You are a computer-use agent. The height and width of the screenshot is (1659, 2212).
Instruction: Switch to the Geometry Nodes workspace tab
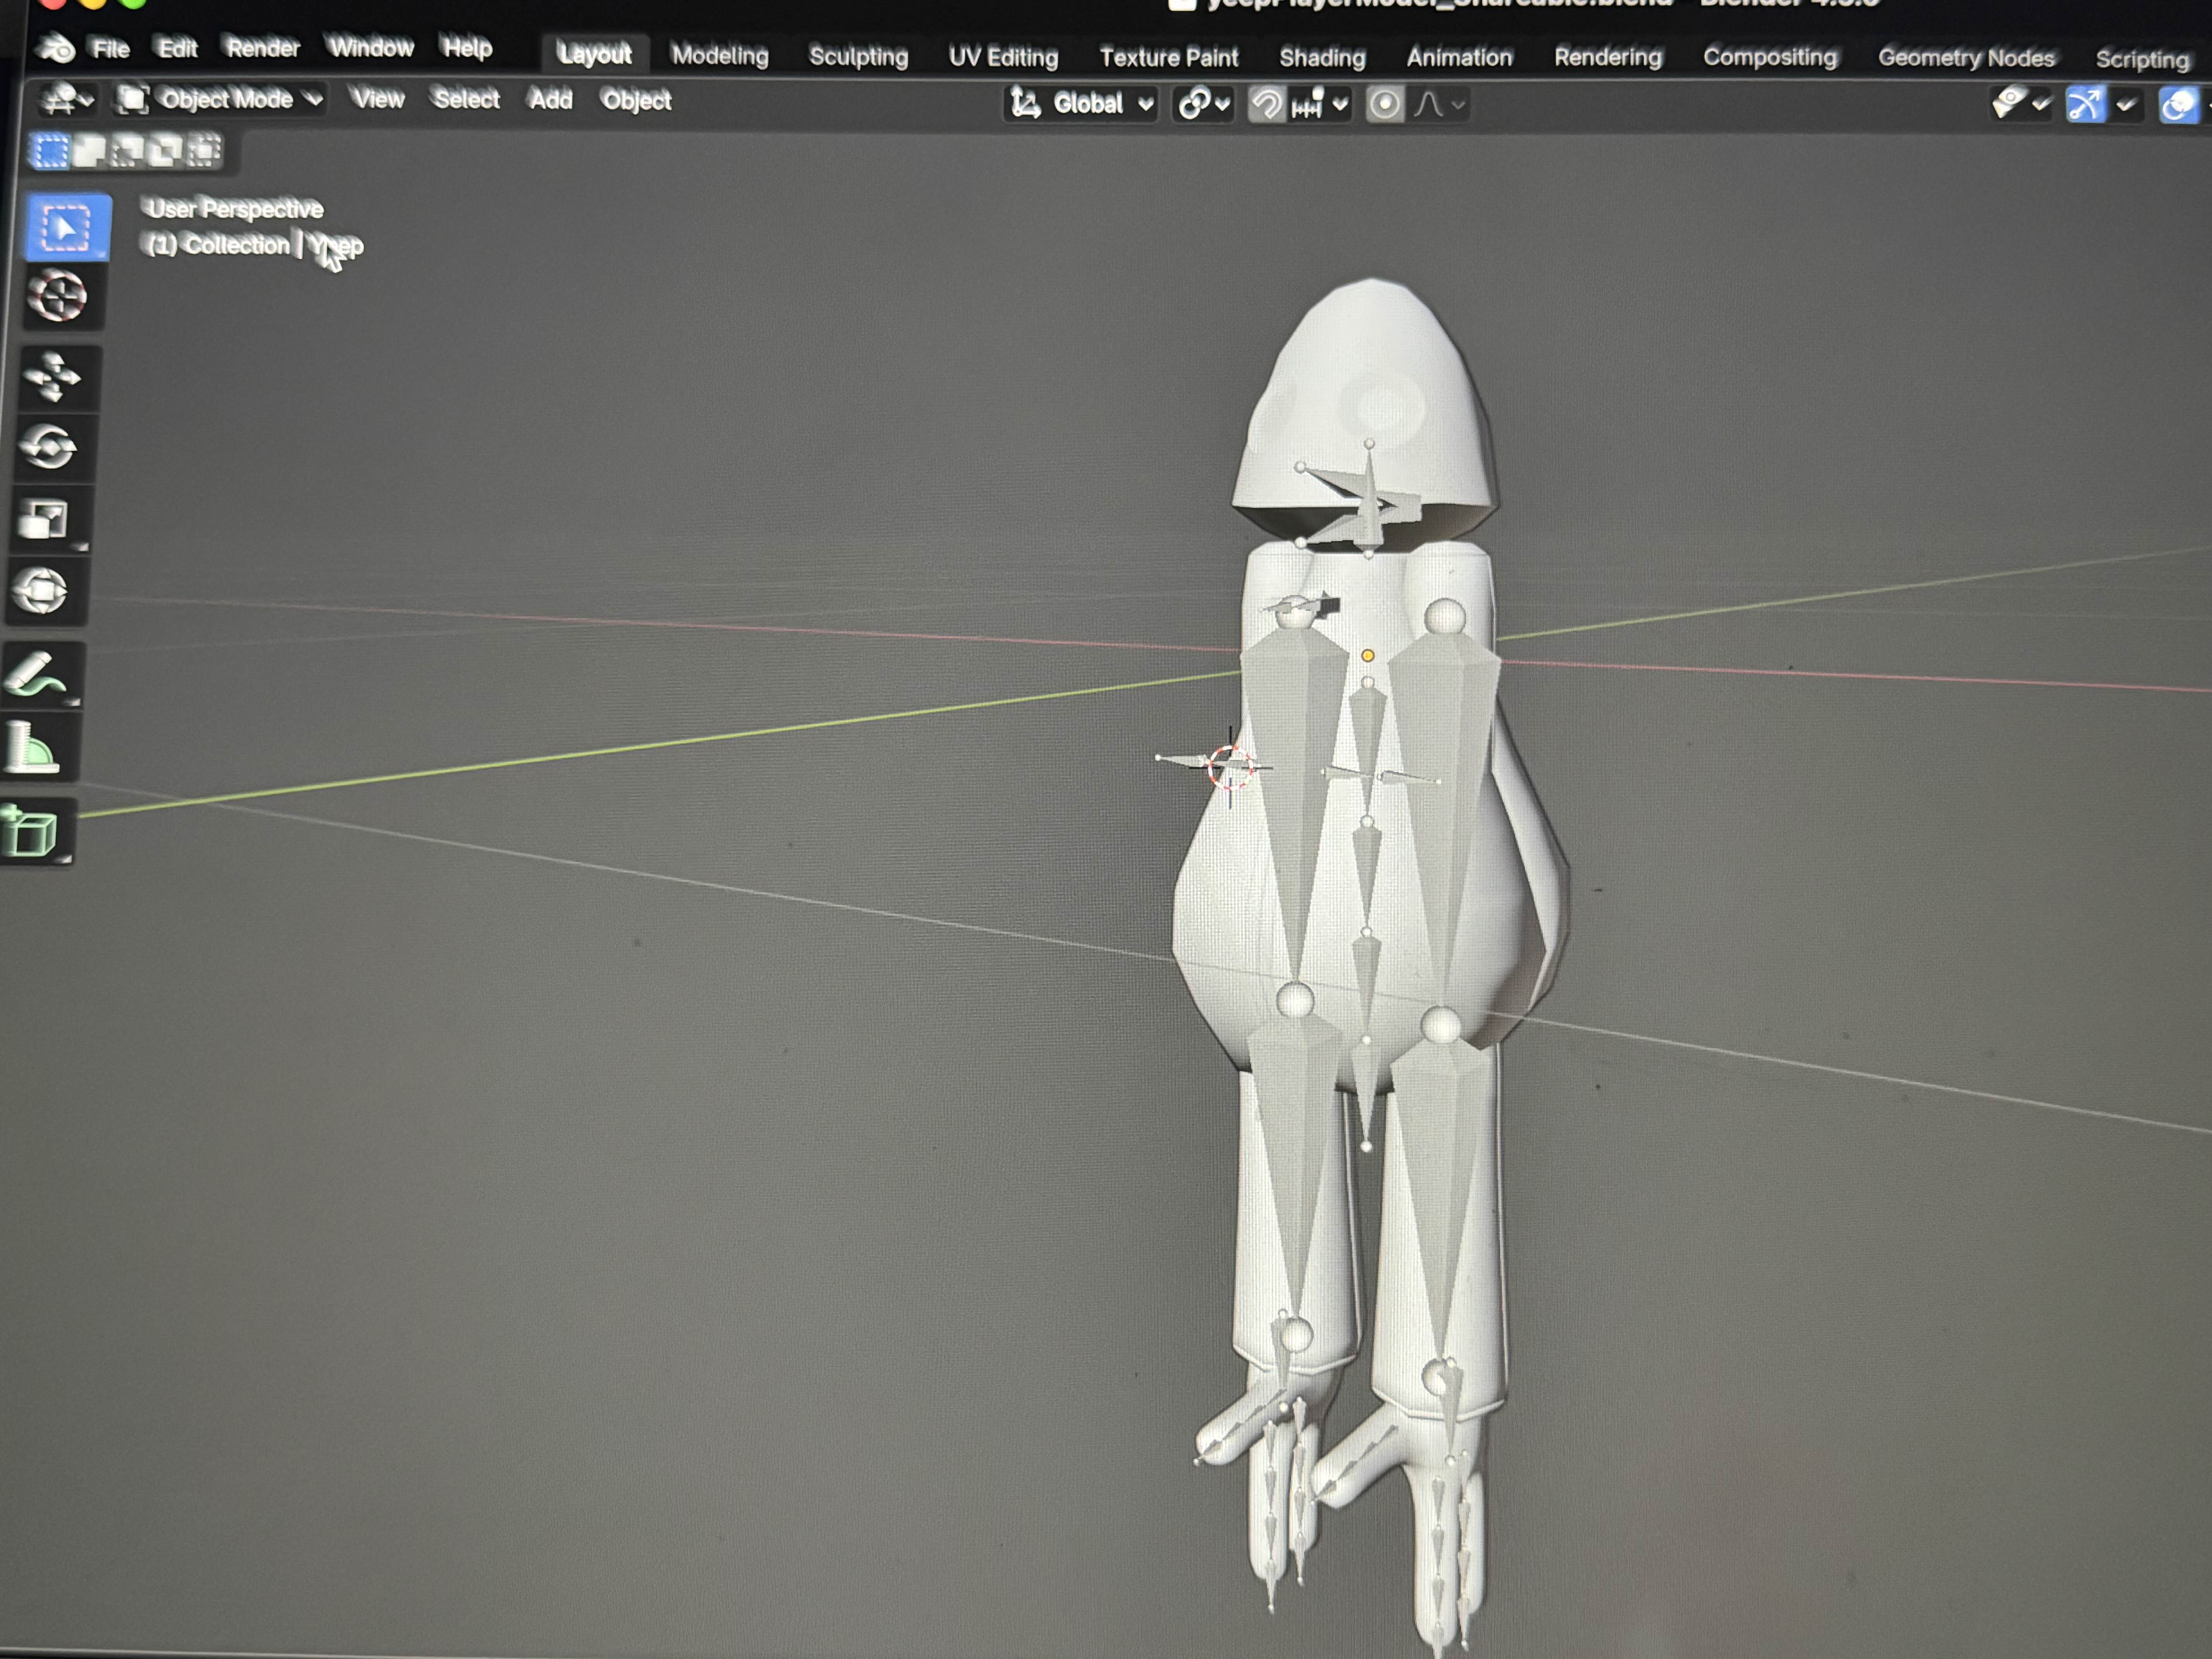[1966, 58]
